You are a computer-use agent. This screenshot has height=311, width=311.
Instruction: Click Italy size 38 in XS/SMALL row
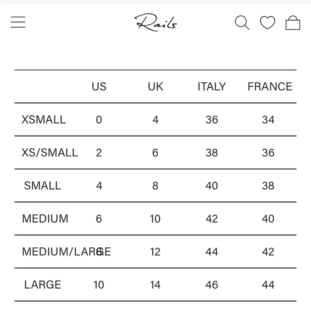click(x=211, y=153)
